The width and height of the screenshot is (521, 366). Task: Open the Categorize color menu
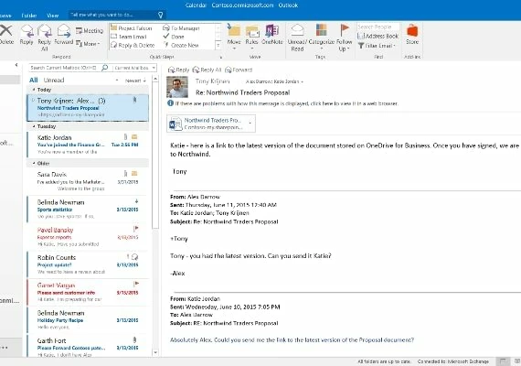click(x=322, y=38)
